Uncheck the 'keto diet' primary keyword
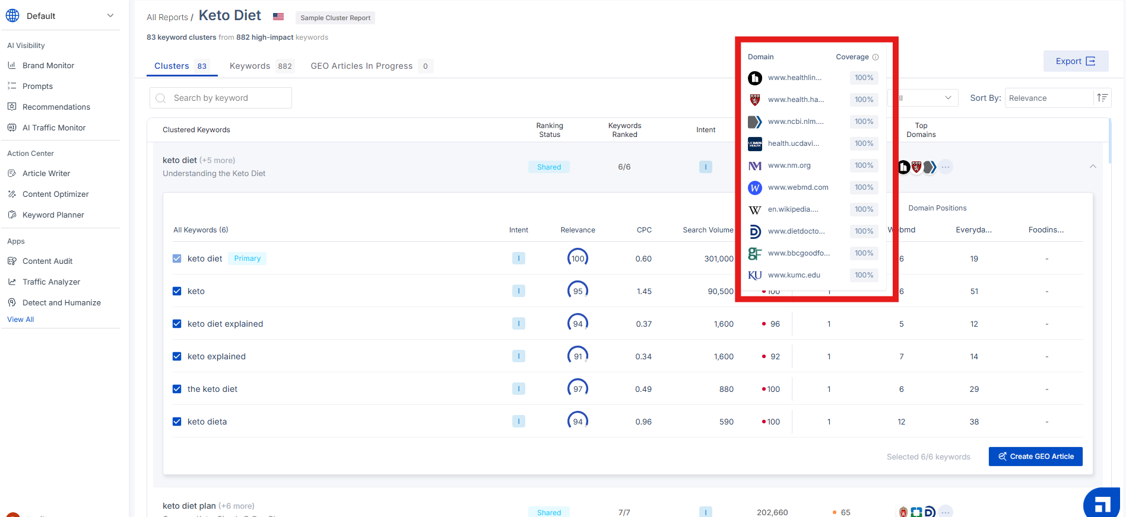The width and height of the screenshot is (1126, 517). (177, 258)
